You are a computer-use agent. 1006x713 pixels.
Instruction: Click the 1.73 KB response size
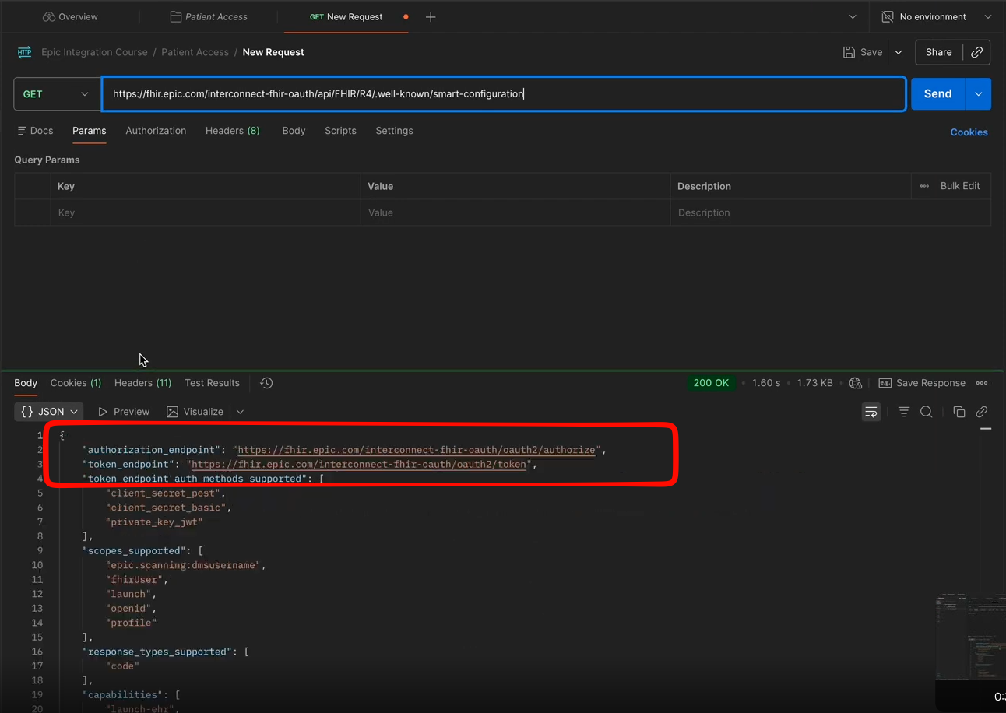[x=815, y=383]
